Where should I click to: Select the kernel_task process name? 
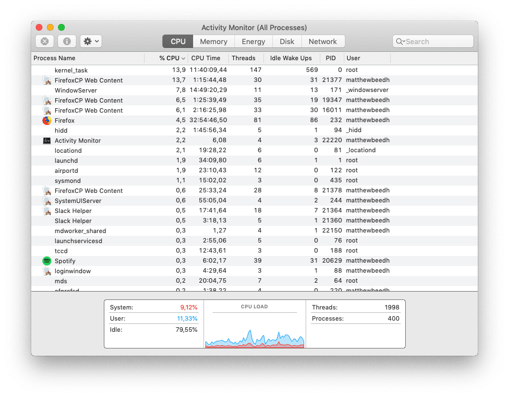71,70
